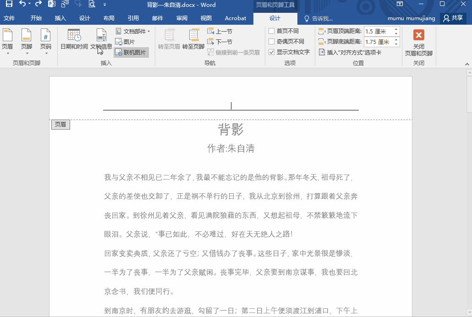Viewport: 472px width, 317px height.
Task: Click the title text 背影
Action: 231,130
